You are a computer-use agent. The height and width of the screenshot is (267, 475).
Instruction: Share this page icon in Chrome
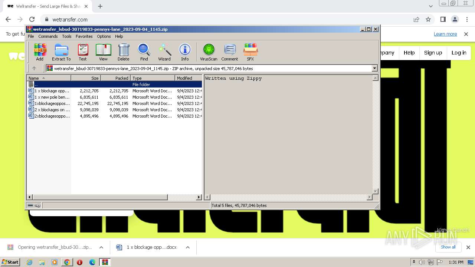click(x=416, y=20)
